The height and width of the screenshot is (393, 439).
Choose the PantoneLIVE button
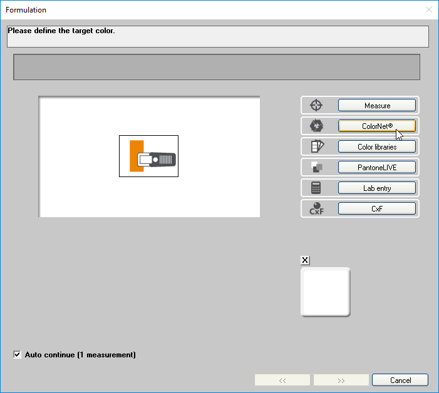click(x=376, y=167)
